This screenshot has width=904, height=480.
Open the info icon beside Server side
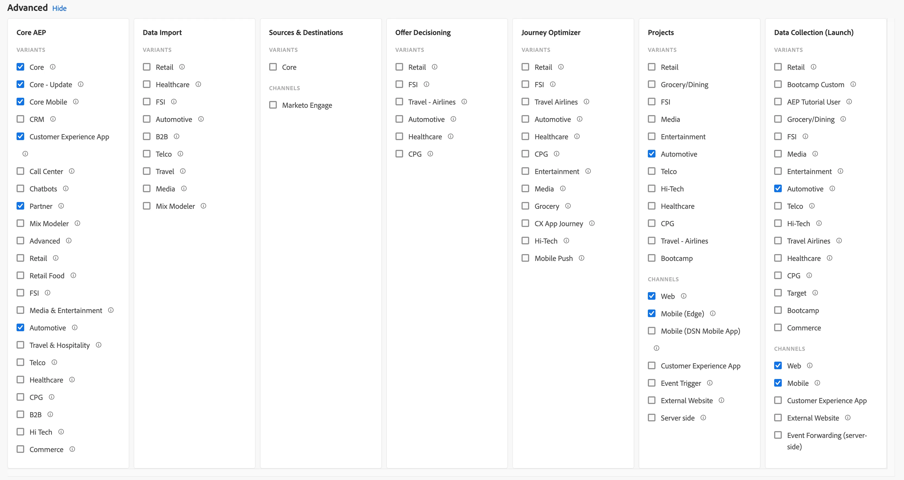(703, 418)
